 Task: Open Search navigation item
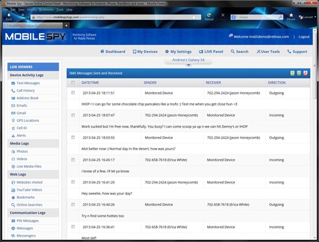coord(240,52)
